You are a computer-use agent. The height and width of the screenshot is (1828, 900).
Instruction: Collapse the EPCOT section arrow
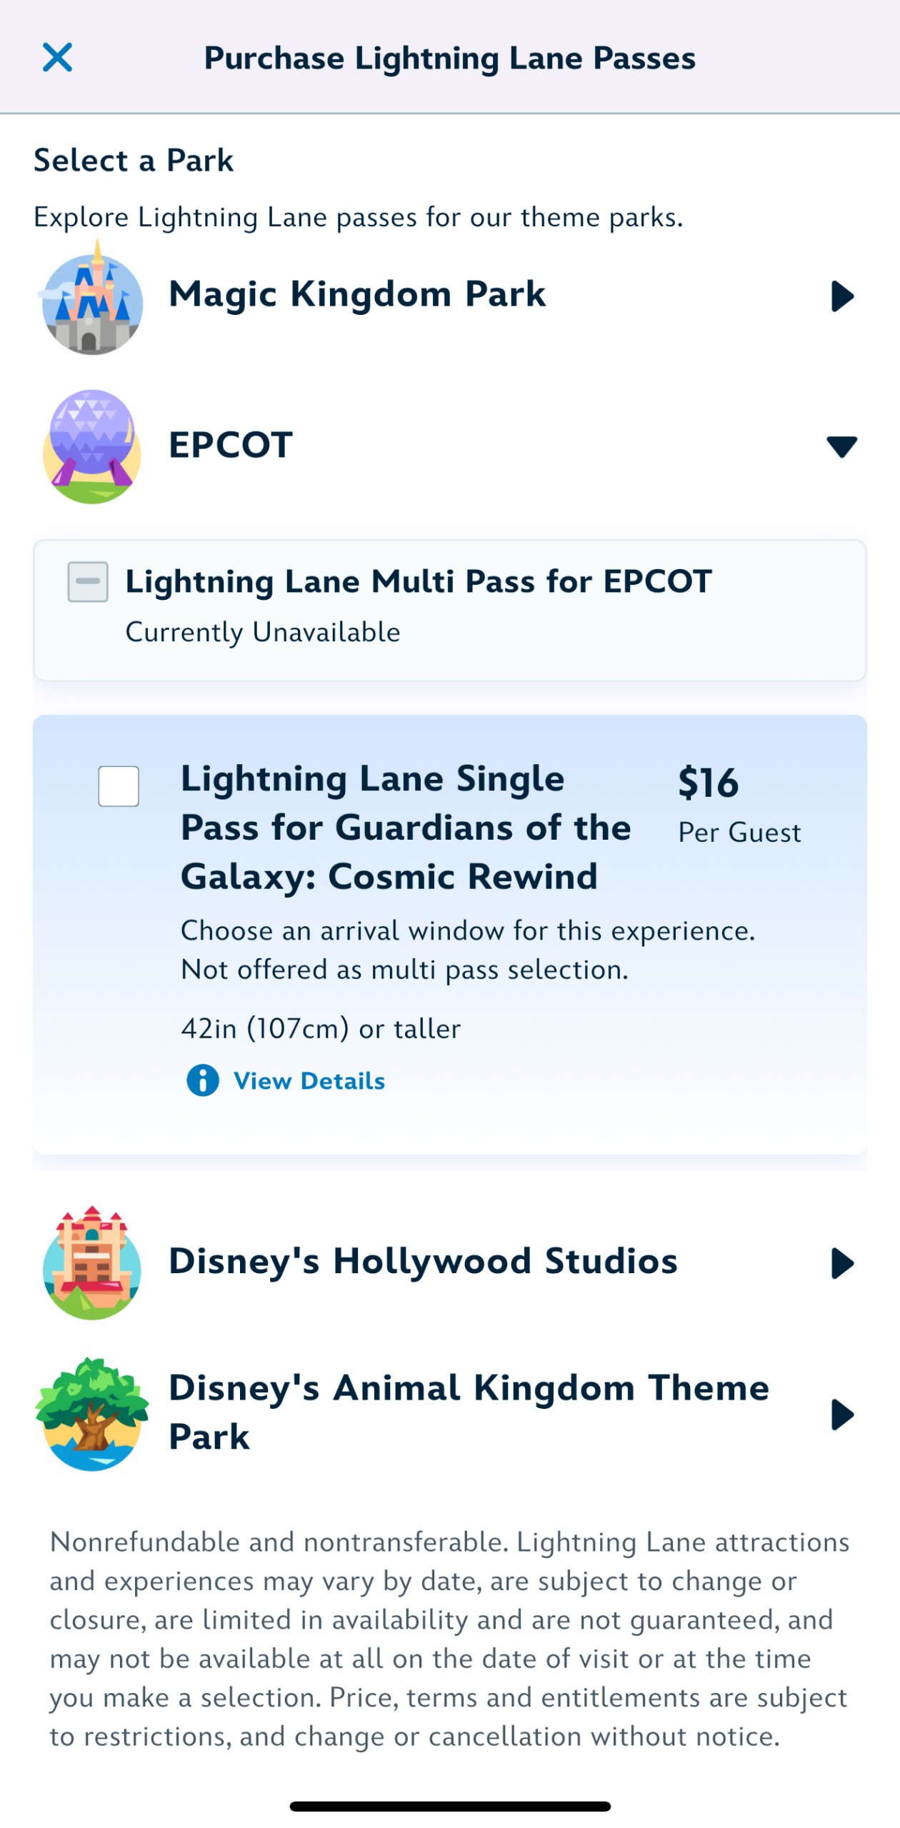point(841,447)
